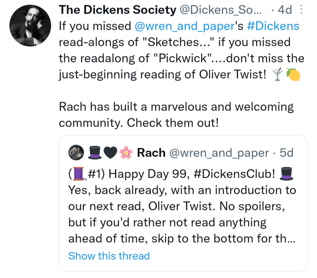Open The Dickens Society account name
The image size is (317, 278).
(x=117, y=10)
